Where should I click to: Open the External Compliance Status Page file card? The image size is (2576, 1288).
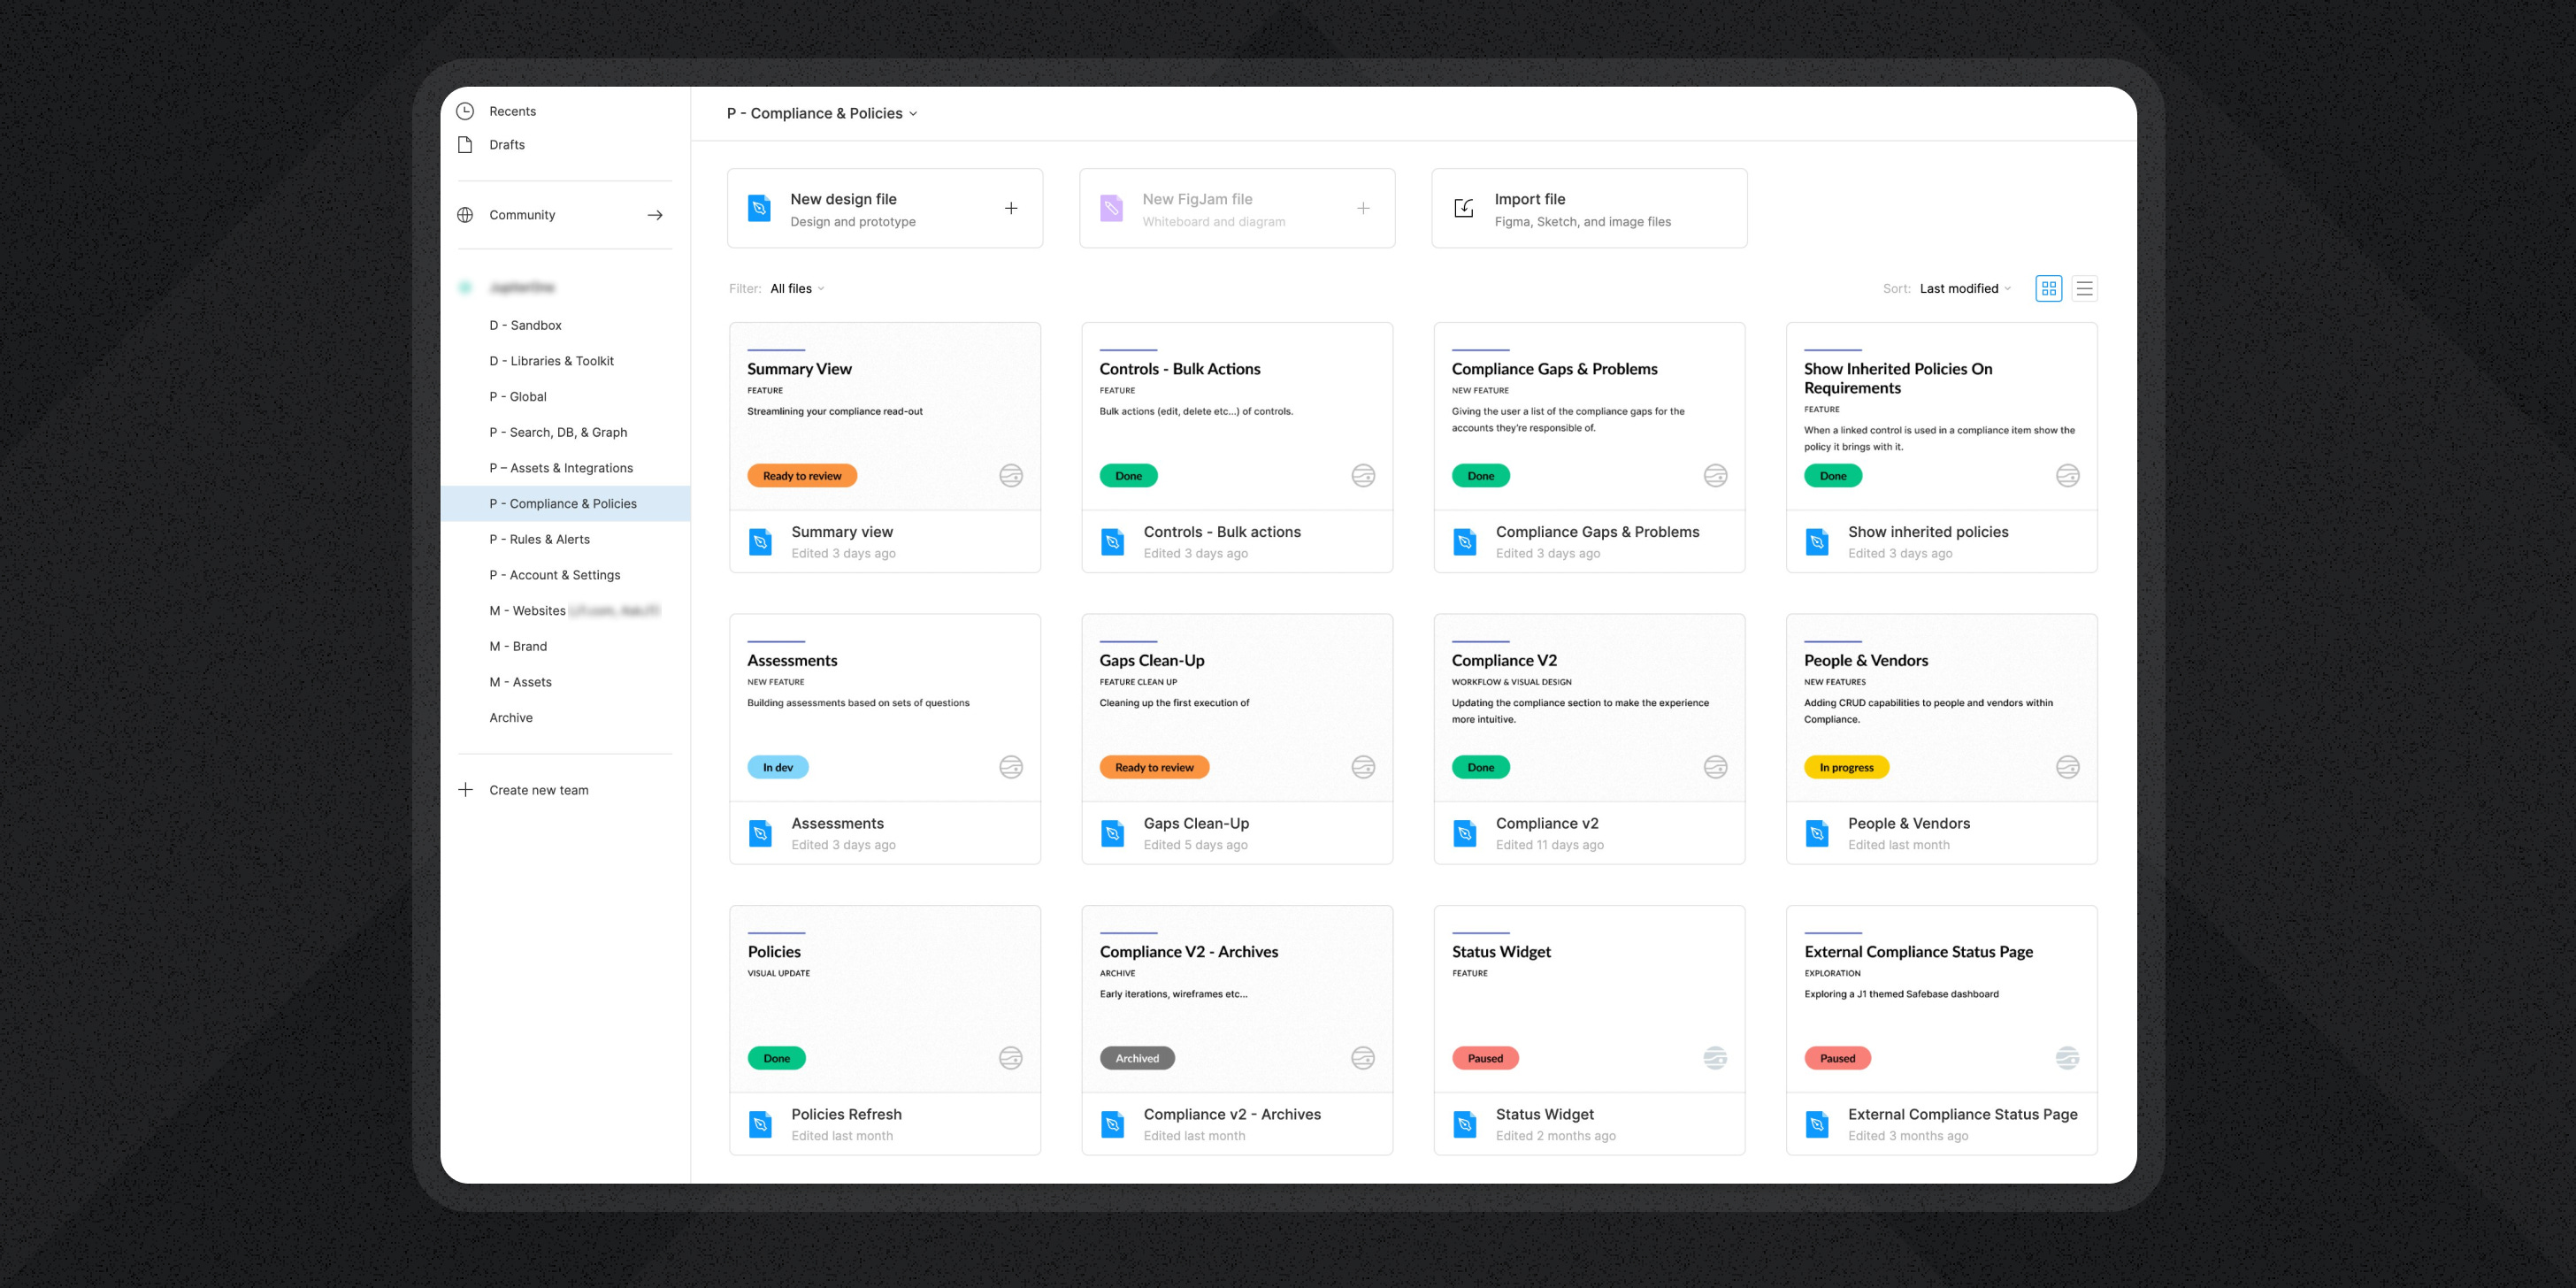[x=1941, y=1030]
